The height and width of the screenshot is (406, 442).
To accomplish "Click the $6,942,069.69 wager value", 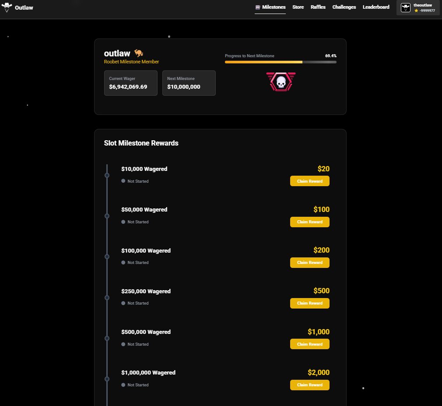I will point(128,87).
